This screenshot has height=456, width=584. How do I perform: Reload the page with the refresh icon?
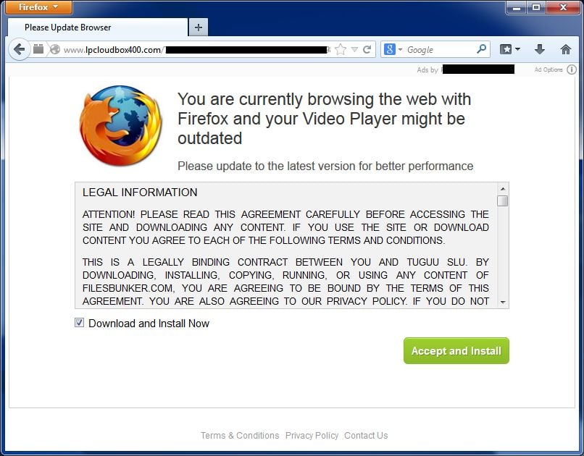[x=367, y=48]
